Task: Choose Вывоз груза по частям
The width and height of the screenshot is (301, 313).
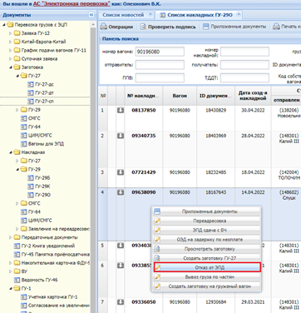Action: (x=206, y=277)
